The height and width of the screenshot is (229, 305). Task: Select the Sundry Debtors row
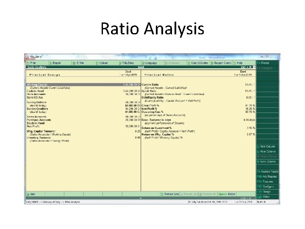(x=83, y=103)
